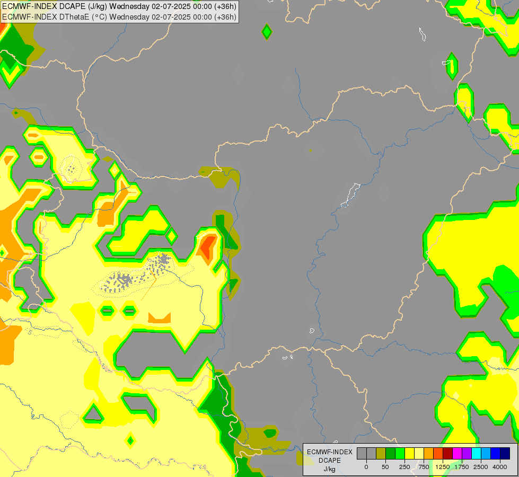This screenshot has height=477, width=519.
Task: Click the dark green legend swatch
Action: [391, 454]
